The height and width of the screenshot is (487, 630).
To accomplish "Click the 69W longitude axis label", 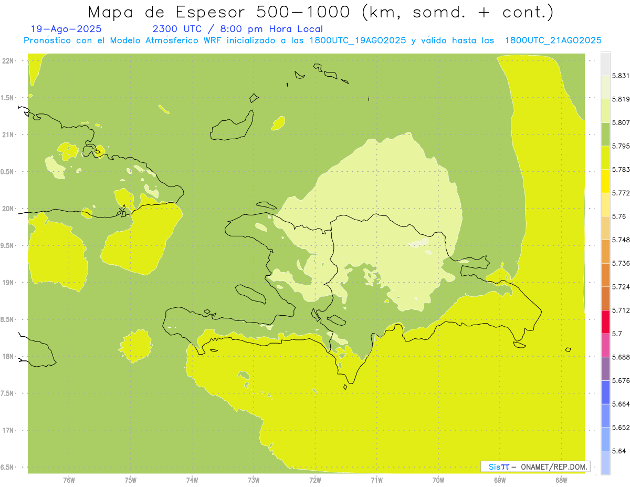I will click(x=499, y=480).
